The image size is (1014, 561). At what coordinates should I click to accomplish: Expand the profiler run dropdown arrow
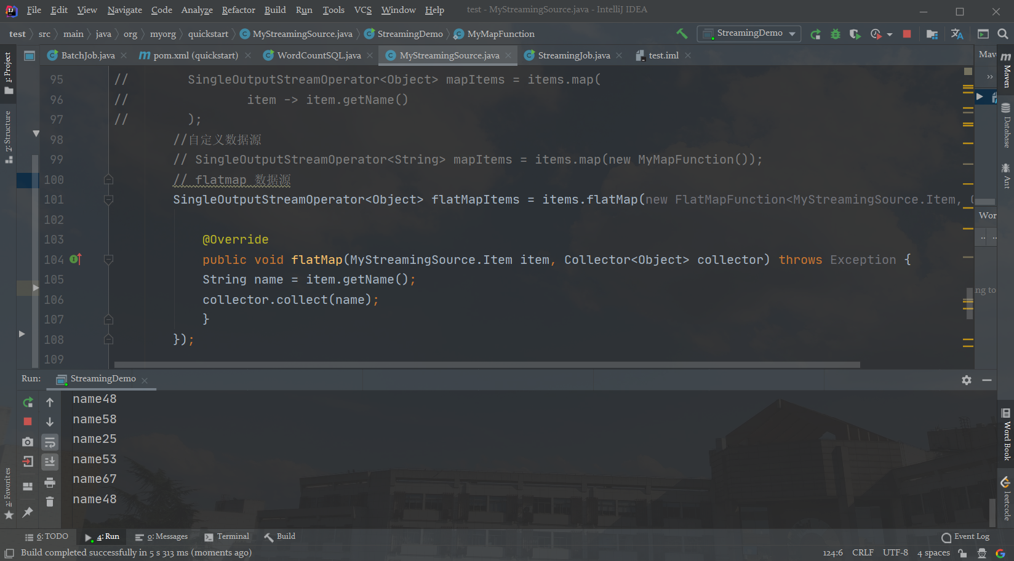coord(890,34)
